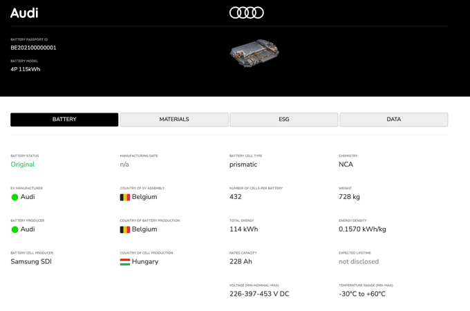Click the Audi four-rings logo
This screenshot has width=470, height=311.
point(246,12)
